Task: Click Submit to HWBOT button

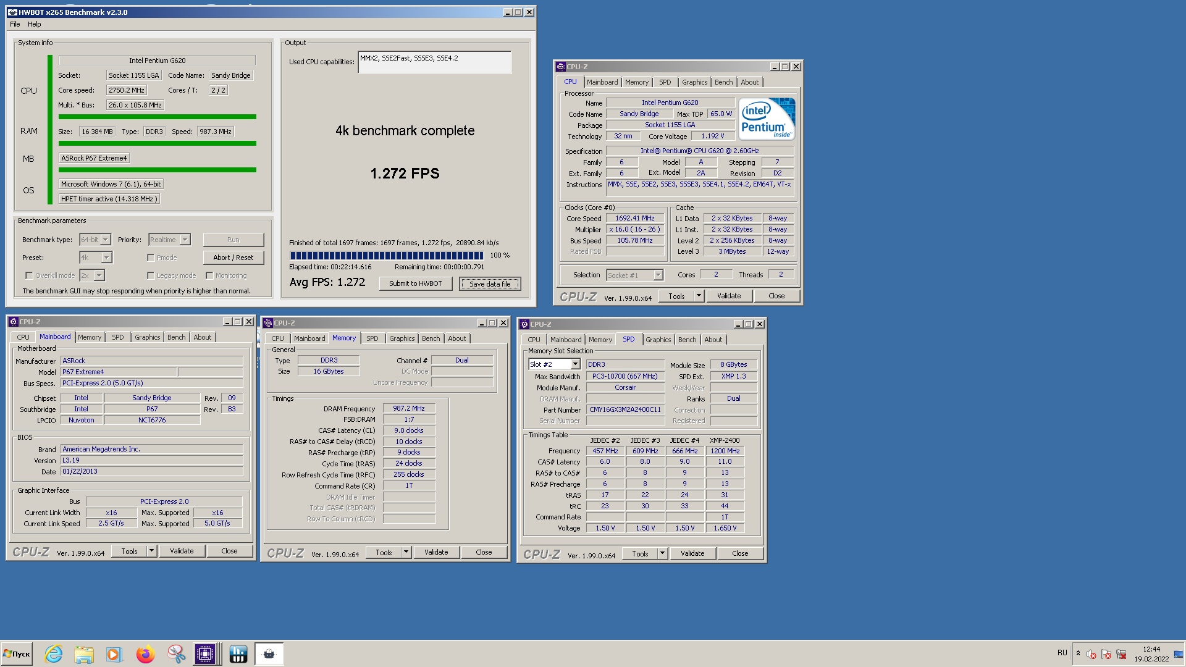Action: point(416,283)
